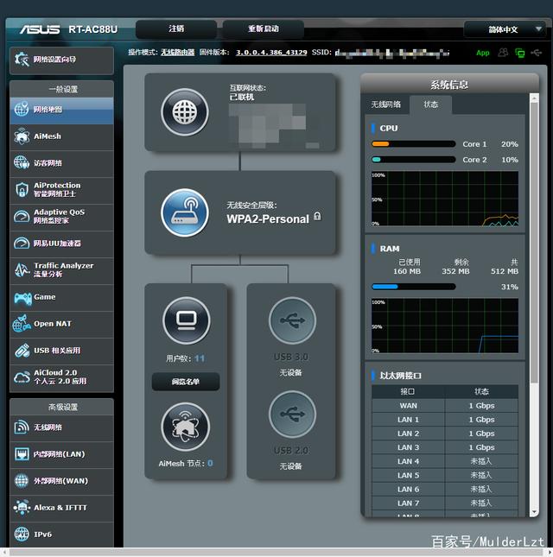
Task: Click the USB status icon in header
Action: 536,53
